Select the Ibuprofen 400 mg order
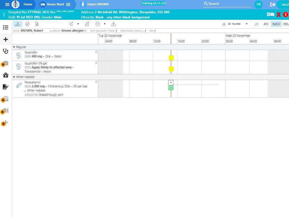 tap(55, 55)
